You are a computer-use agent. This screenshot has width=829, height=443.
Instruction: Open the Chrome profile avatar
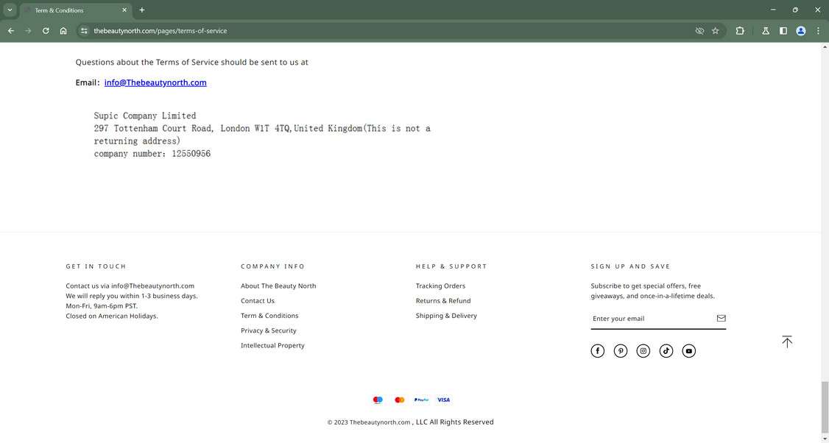(801, 31)
